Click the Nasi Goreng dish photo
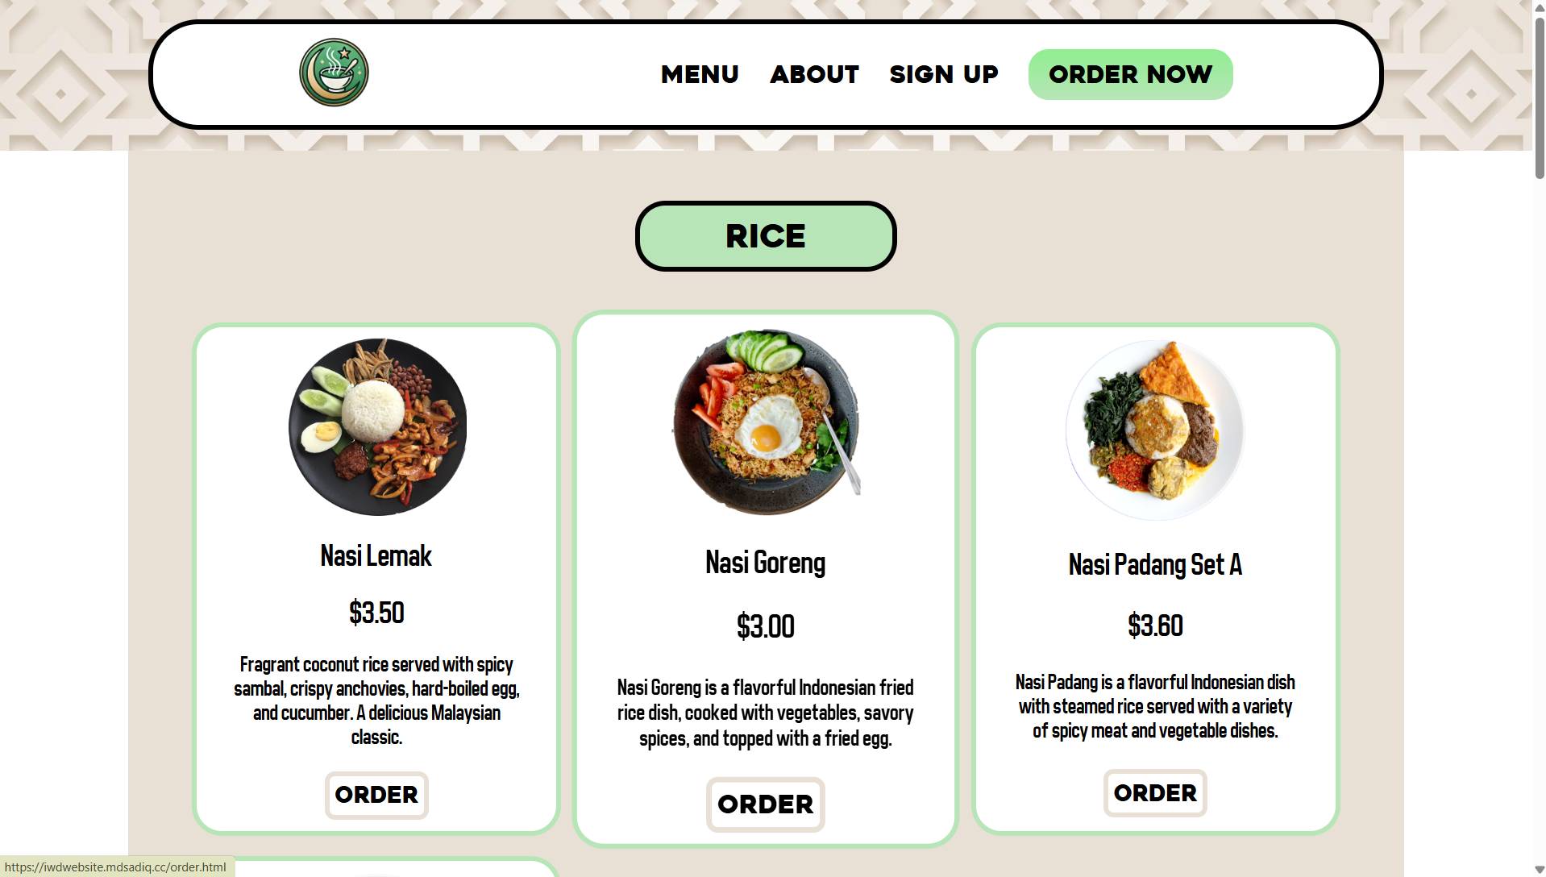The image size is (1546, 877). [x=766, y=422]
